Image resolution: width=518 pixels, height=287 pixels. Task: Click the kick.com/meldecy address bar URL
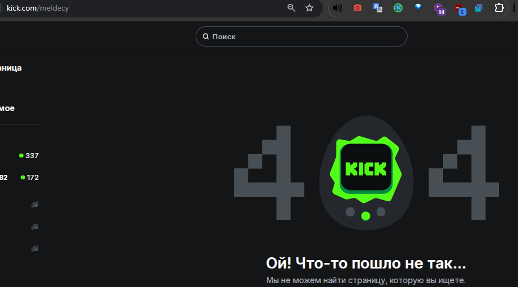[x=38, y=8]
